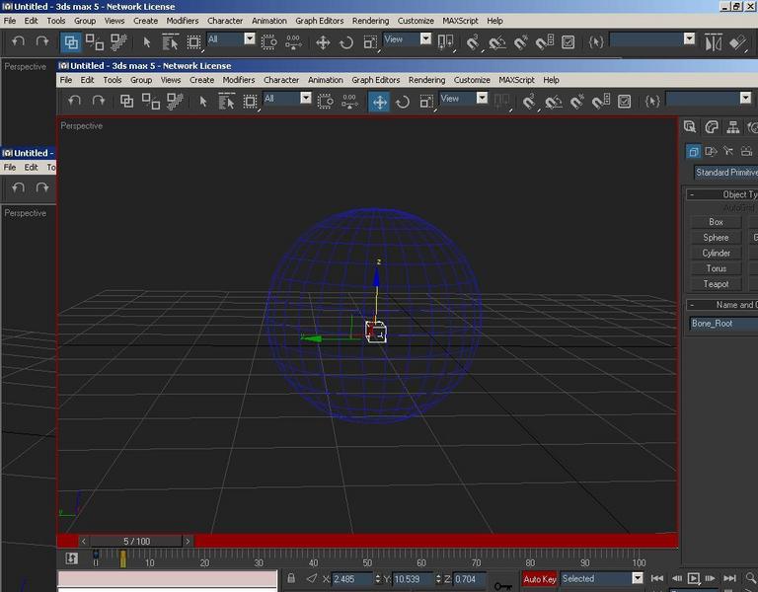Toggle the Auto Key animation mode

[540, 579]
